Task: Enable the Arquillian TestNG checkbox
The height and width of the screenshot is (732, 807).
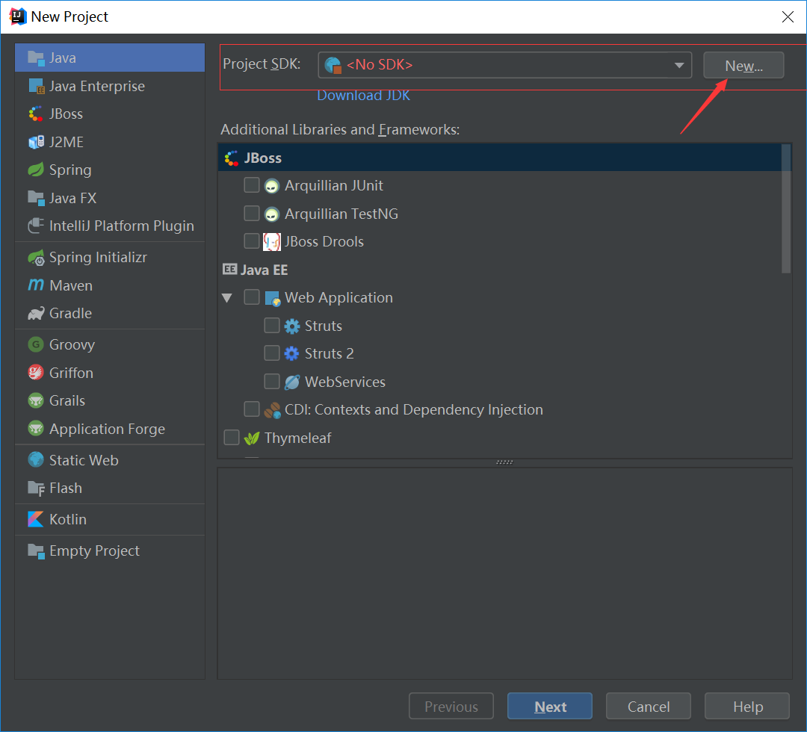Action: point(252,213)
